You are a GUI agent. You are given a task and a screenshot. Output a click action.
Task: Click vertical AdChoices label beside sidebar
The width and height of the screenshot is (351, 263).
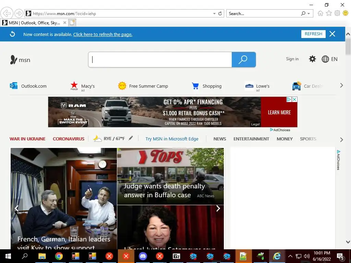coord(338,160)
